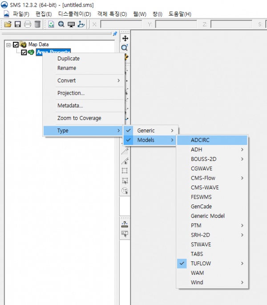This screenshot has height=305, width=267.
Task: Expand the TUFLOW submenu
Action: pos(212,263)
